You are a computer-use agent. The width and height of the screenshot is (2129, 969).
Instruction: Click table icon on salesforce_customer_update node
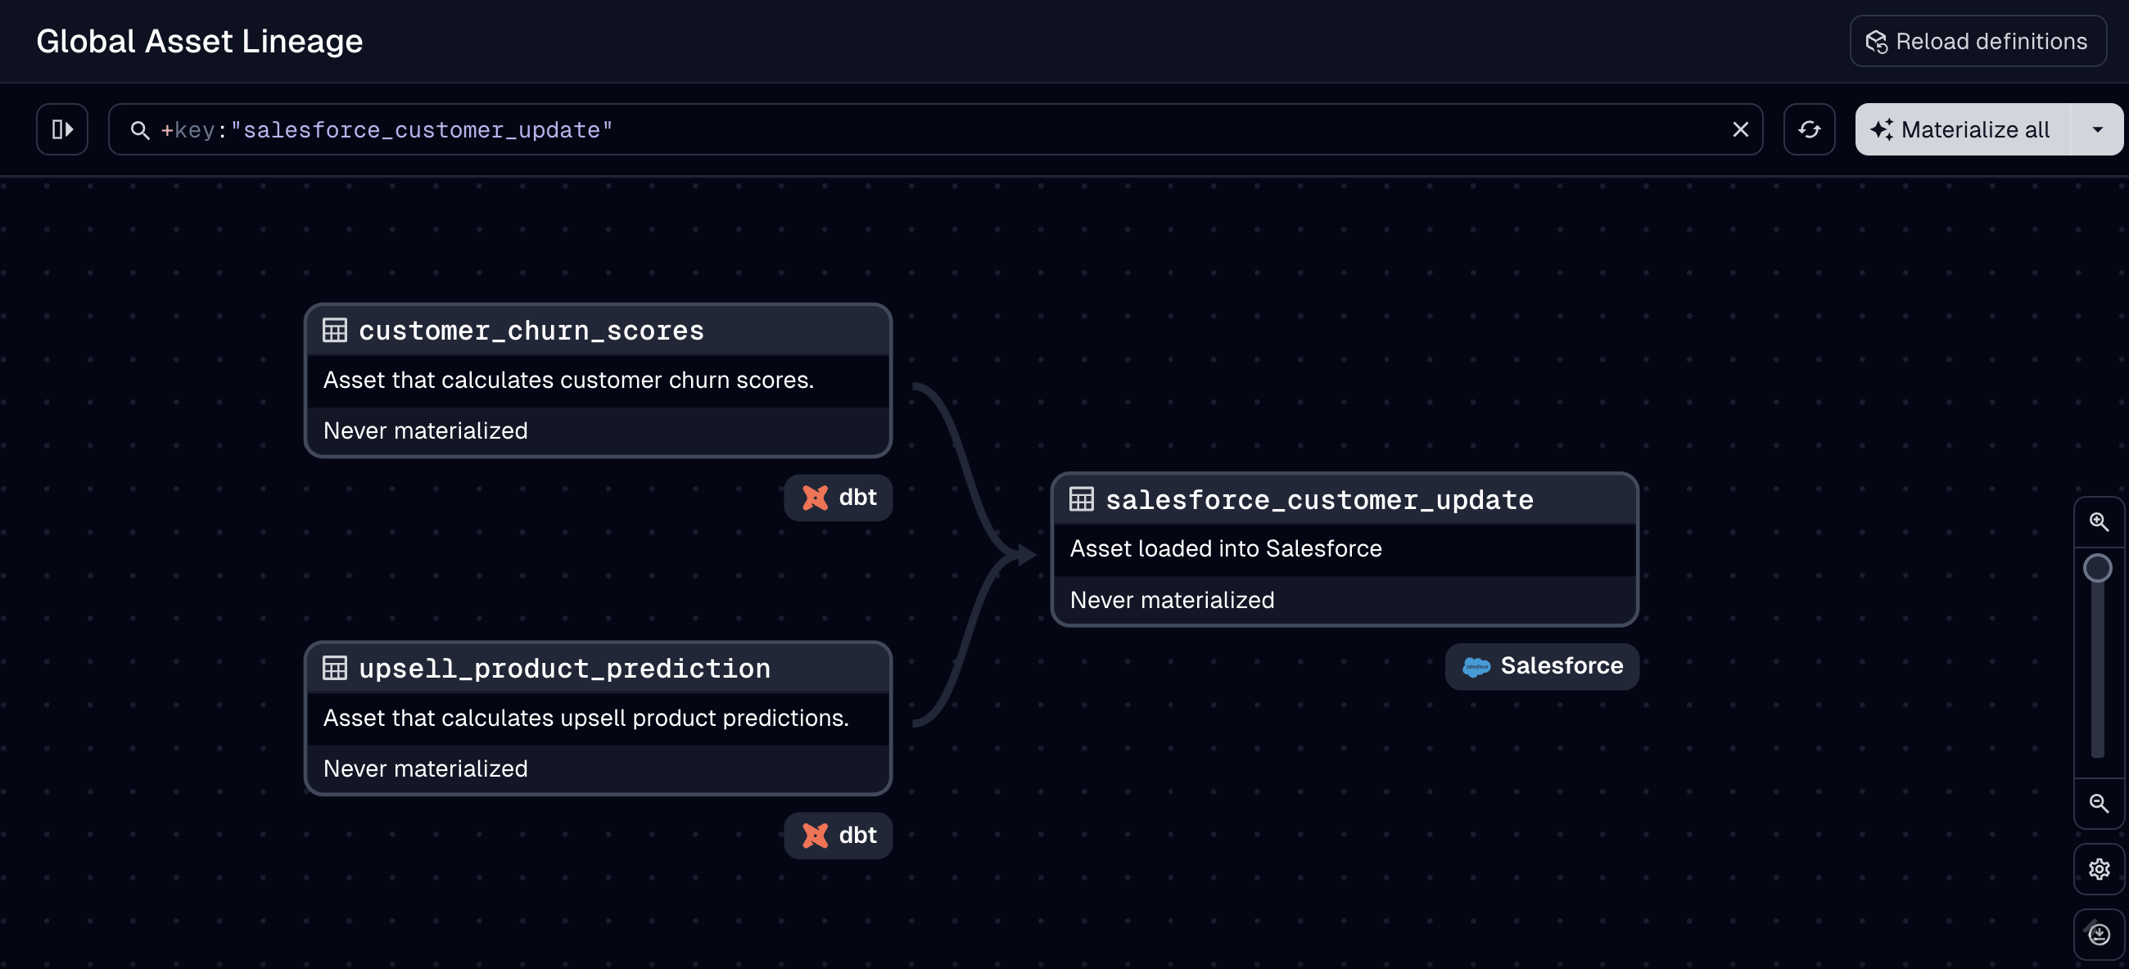point(1081,499)
